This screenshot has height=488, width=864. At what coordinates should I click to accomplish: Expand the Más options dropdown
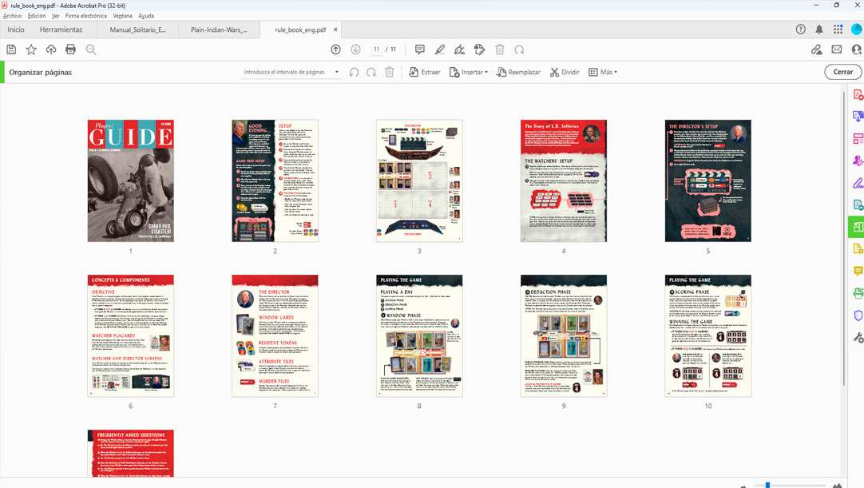coord(603,72)
